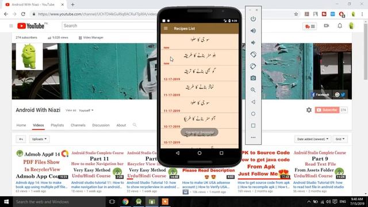Take emulator screenshot with camera icon
368x207 pixels.
tap(253, 78)
